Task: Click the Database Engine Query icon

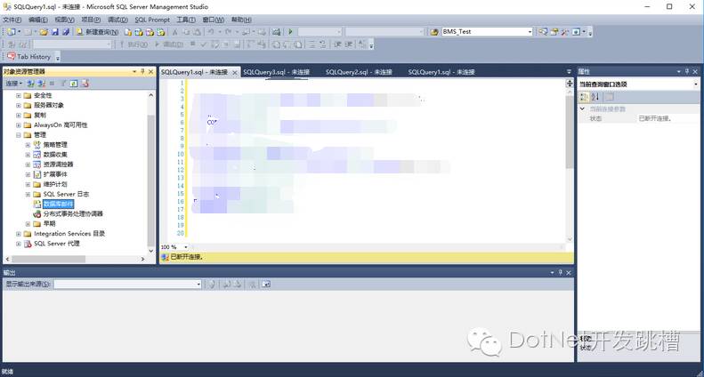Action: pyautogui.click(x=128, y=32)
